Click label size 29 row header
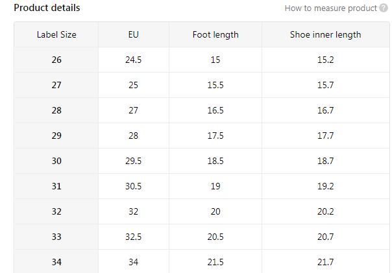 [x=56, y=136]
